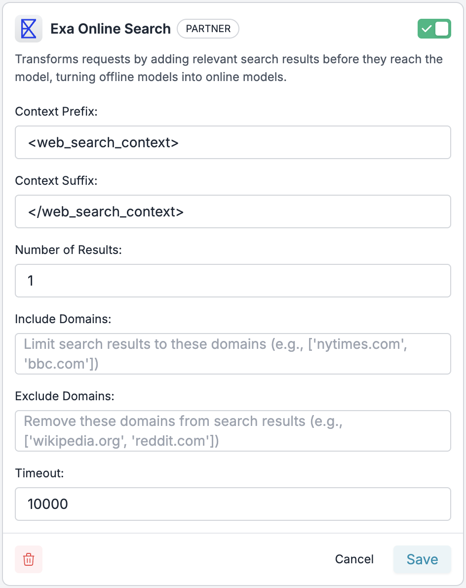Select the Context Suffix text box
The height and width of the screenshot is (588, 466).
point(233,211)
